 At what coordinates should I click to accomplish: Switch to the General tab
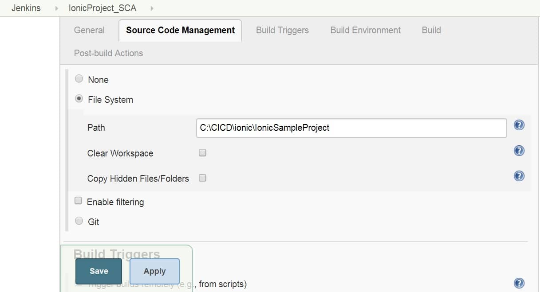point(89,30)
